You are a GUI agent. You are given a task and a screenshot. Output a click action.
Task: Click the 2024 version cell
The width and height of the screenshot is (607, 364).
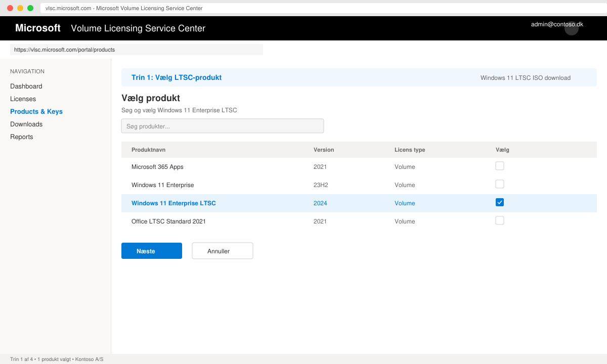pyautogui.click(x=320, y=203)
